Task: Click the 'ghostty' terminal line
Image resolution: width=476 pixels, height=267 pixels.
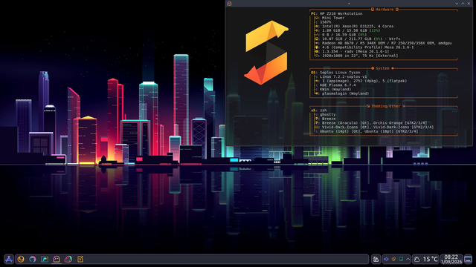Action: pos(327,115)
